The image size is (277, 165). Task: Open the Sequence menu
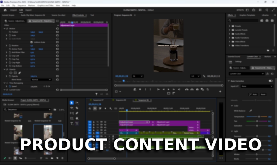click(x=21, y=5)
